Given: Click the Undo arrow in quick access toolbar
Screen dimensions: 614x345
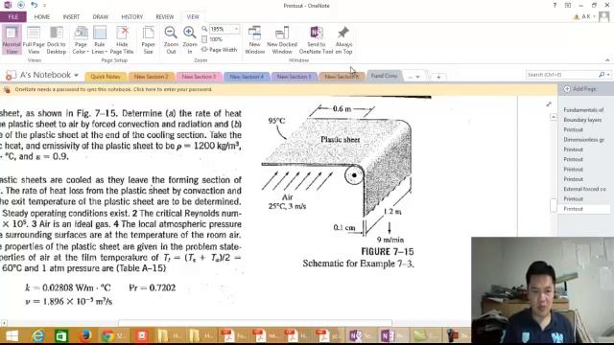Looking at the screenshot, I should point(35,5).
